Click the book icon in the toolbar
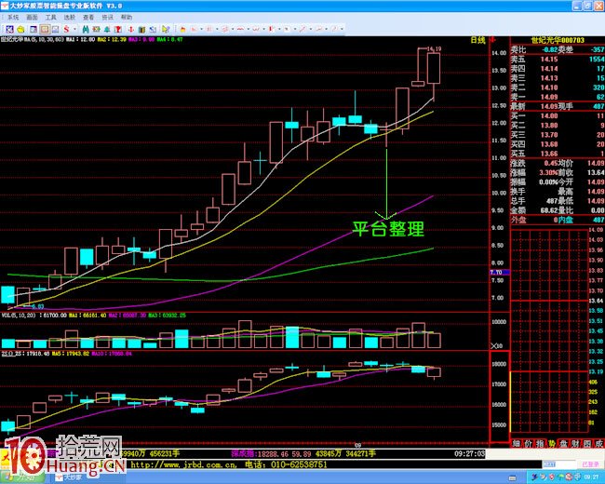 tap(141, 29)
